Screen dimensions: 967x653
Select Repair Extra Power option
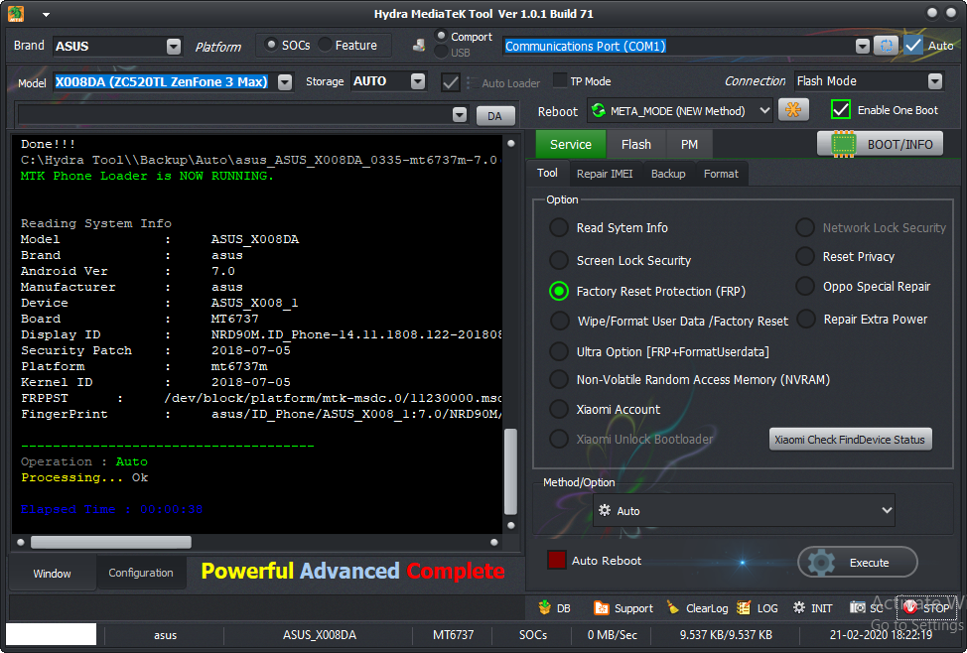point(806,319)
